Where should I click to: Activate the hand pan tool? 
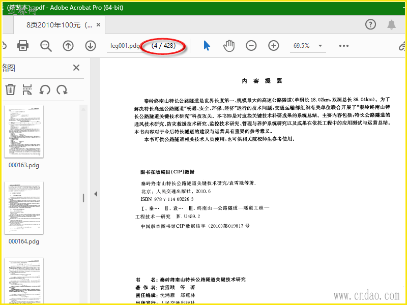point(229,46)
